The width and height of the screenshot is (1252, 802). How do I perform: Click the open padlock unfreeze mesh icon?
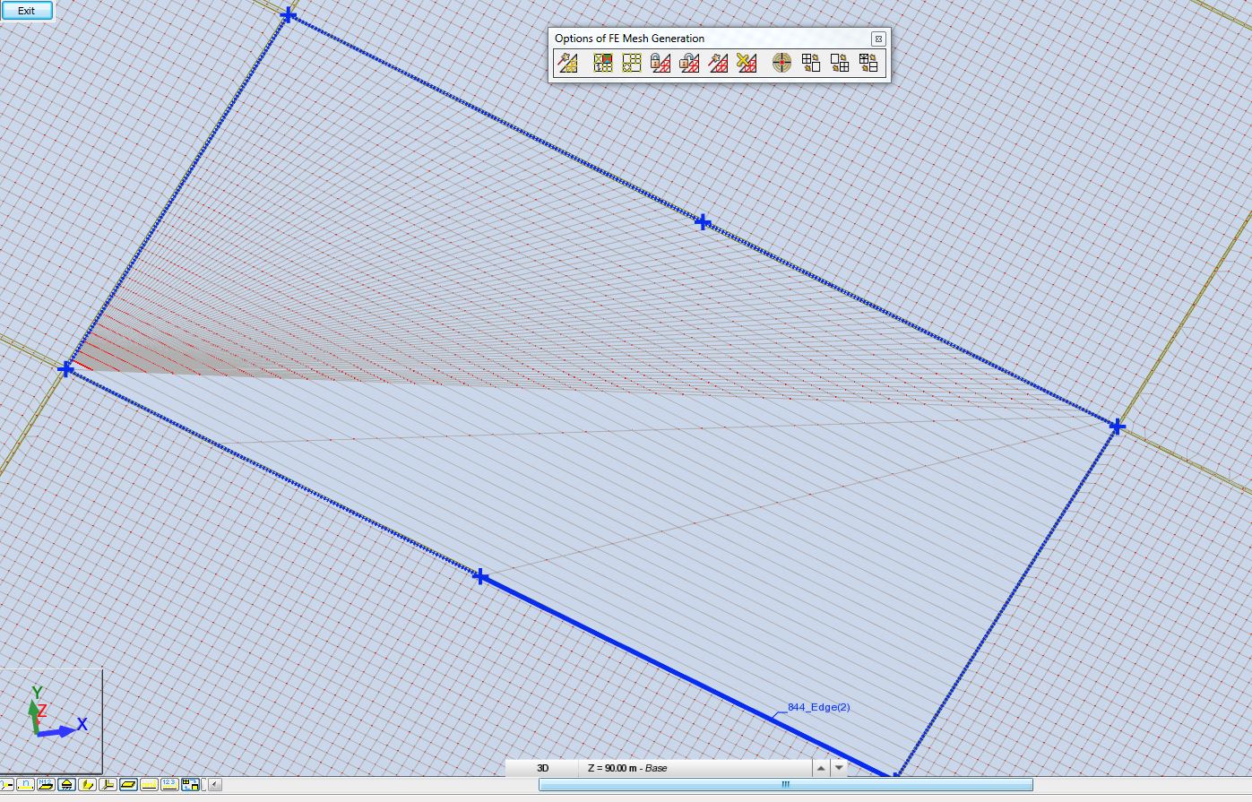[x=689, y=63]
